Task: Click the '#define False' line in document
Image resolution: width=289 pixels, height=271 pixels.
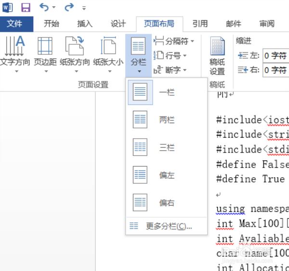Action: coord(253,164)
